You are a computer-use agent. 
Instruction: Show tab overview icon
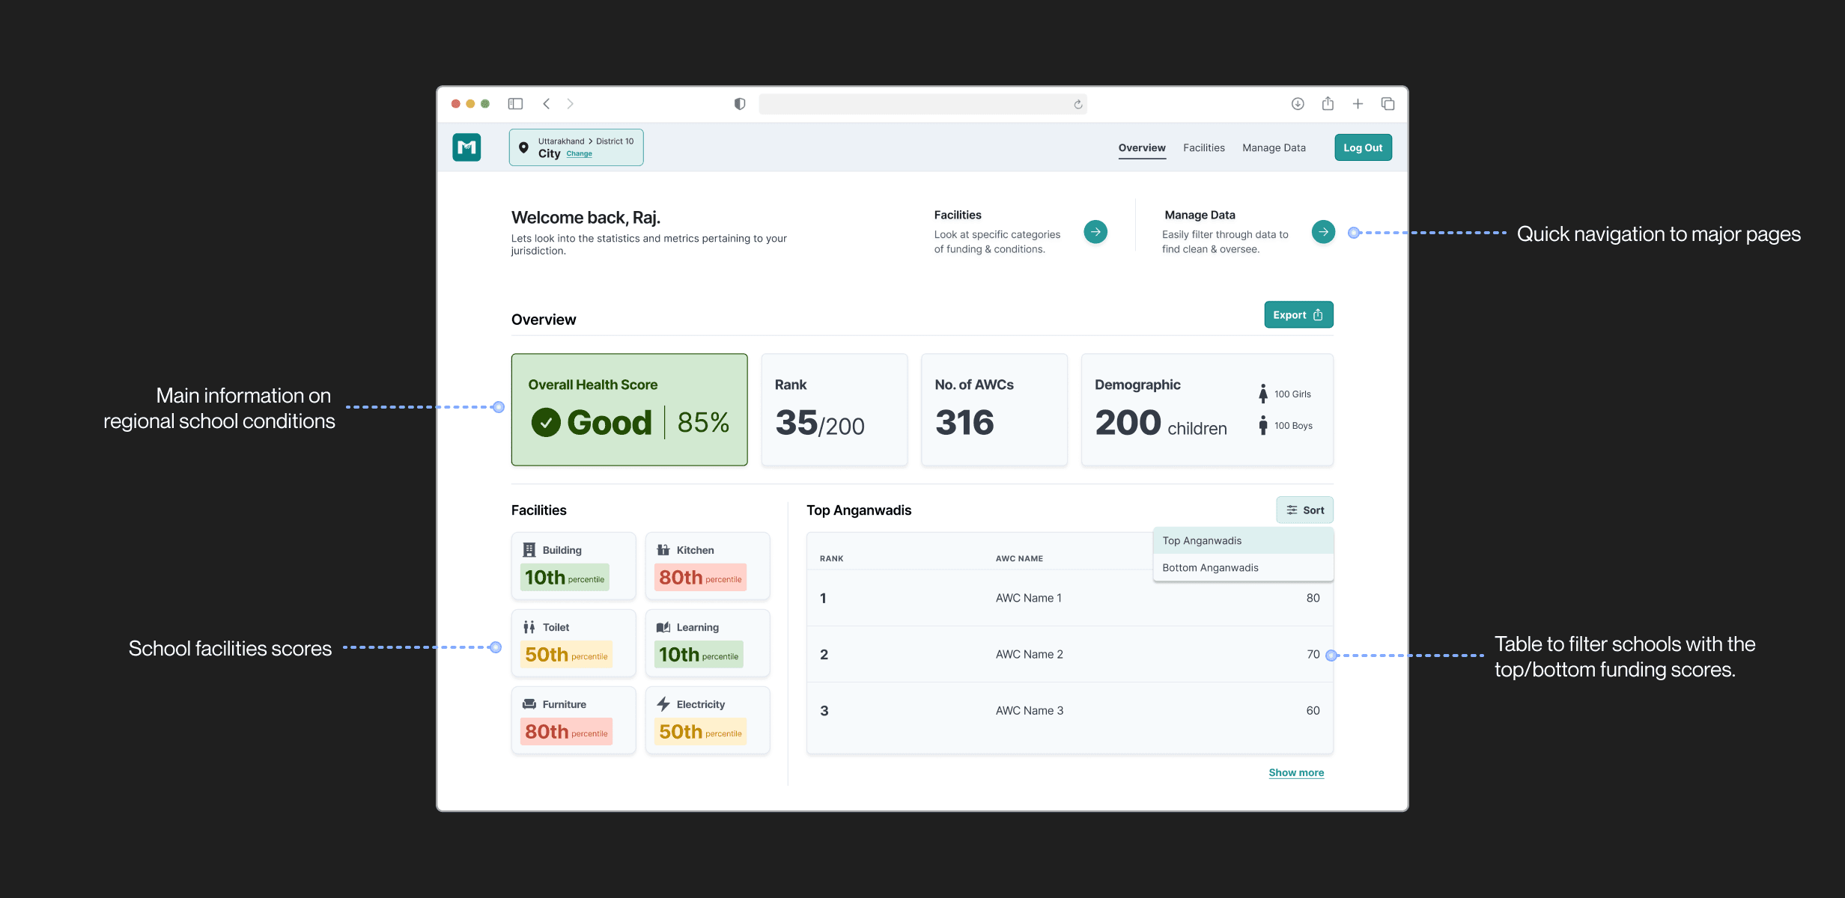[1387, 104]
